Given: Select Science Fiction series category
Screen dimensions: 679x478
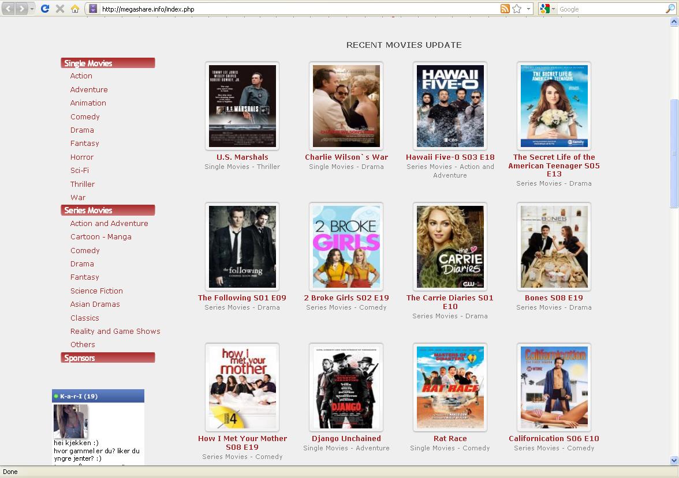Looking at the screenshot, I should point(96,291).
